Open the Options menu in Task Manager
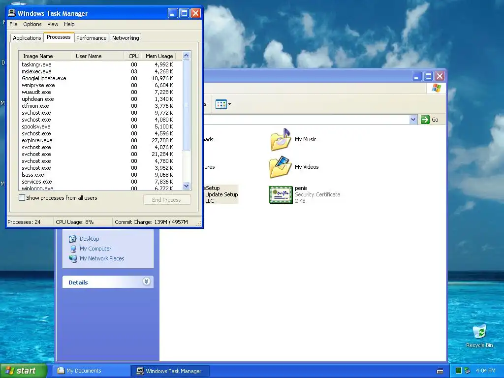504x378 pixels. click(32, 24)
